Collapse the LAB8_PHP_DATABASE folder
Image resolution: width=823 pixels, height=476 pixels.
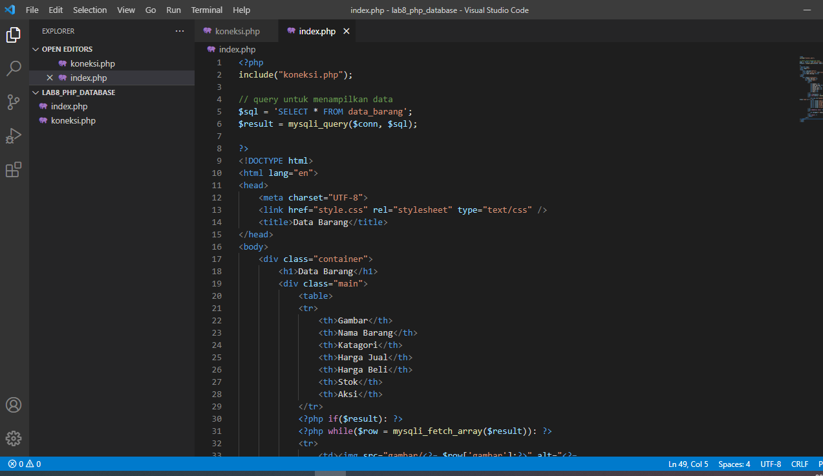coord(36,92)
